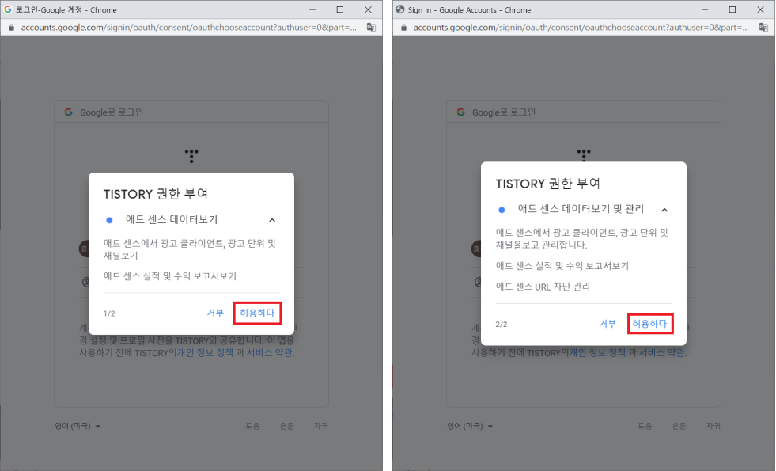
Task: Click 거부 in the right 2/2 dialog
Action: pyautogui.click(x=608, y=324)
